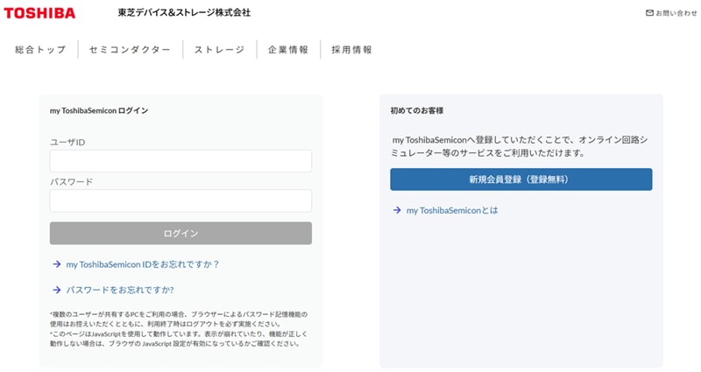This screenshot has height=372, width=701.
Task: Open the お問い合わせ contact link
Action: point(676,13)
